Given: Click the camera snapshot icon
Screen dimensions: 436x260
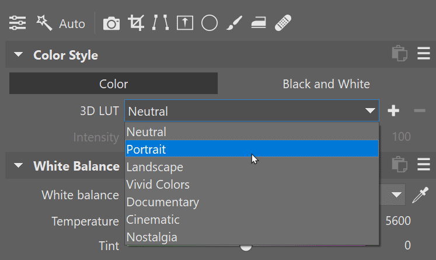Looking at the screenshot, I should coord(111,23).
